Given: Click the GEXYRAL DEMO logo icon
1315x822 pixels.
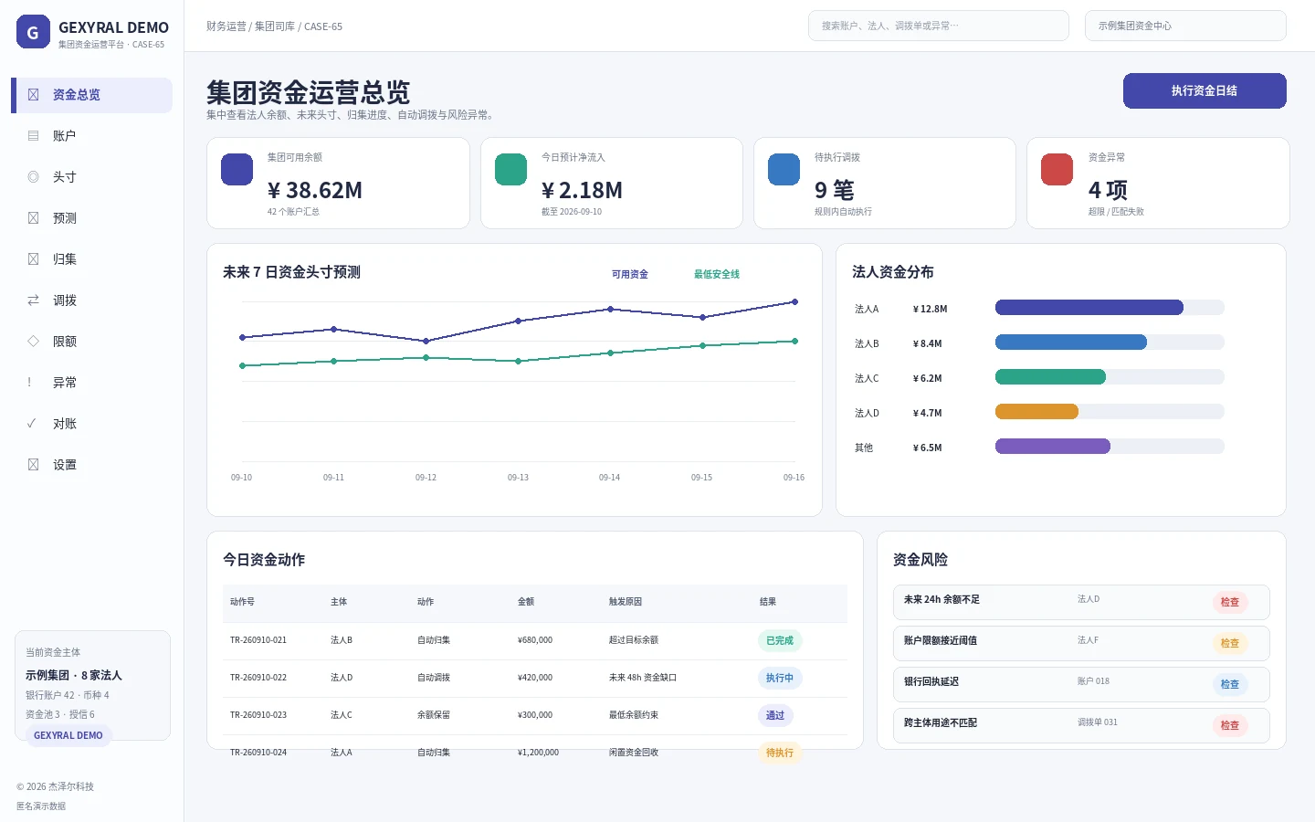Looking at the screenshot, I should (x=33, y=32).
